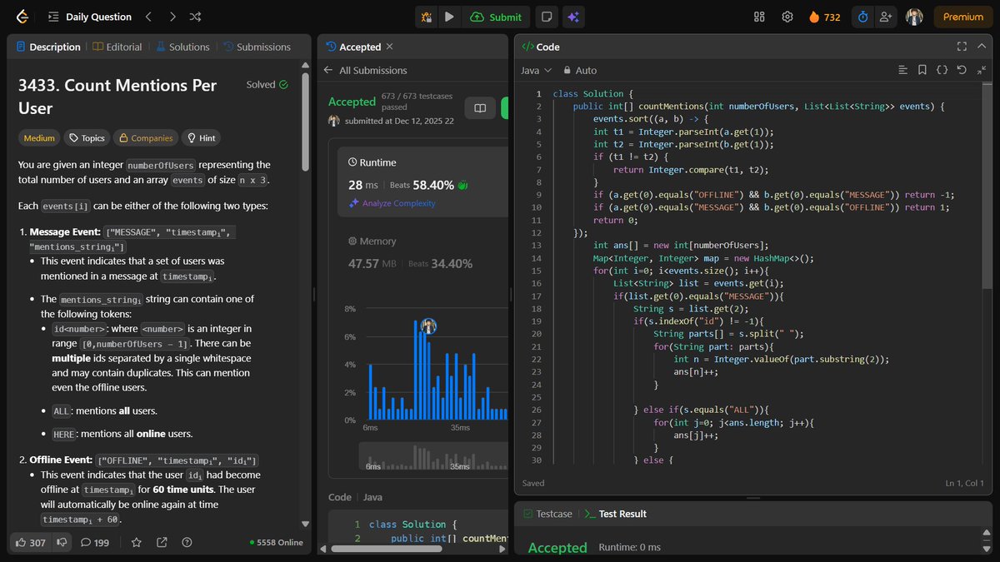Click the Premium button
The image size is (1000, 562).
pyautogui.click(x=963, y=17)
